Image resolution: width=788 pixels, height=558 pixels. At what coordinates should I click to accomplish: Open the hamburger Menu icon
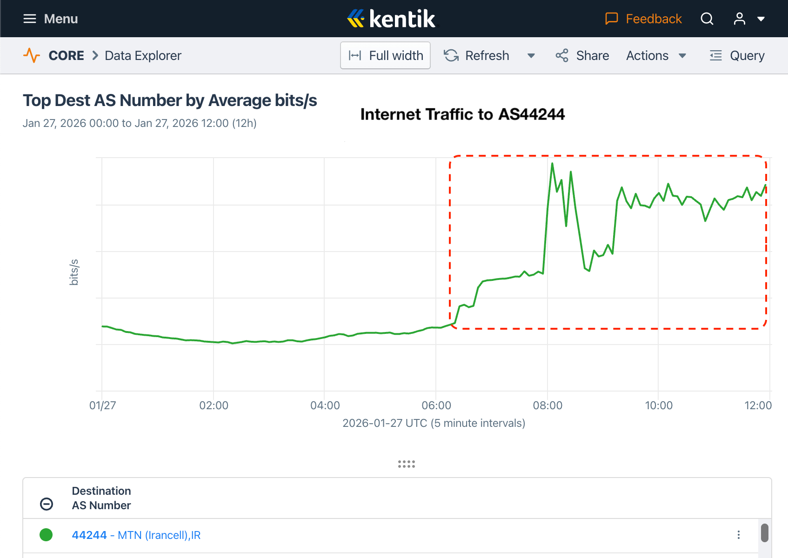[30, 19]
